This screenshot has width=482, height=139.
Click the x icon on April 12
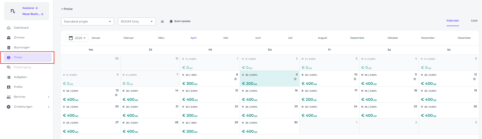[x=474, y=79]
